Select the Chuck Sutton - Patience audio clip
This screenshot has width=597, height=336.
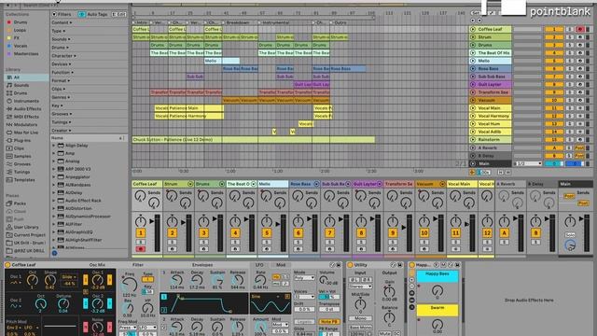(254, 140)
